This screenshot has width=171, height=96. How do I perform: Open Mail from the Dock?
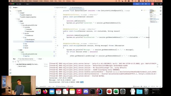[x=52, y=91]
